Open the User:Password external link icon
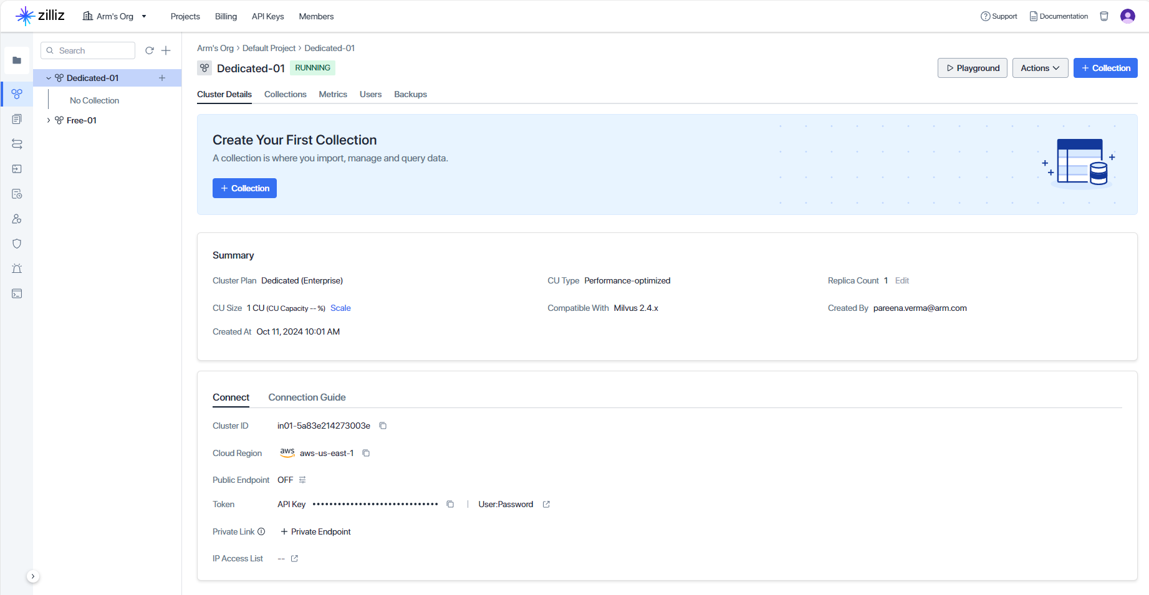 tap(546, 504)
